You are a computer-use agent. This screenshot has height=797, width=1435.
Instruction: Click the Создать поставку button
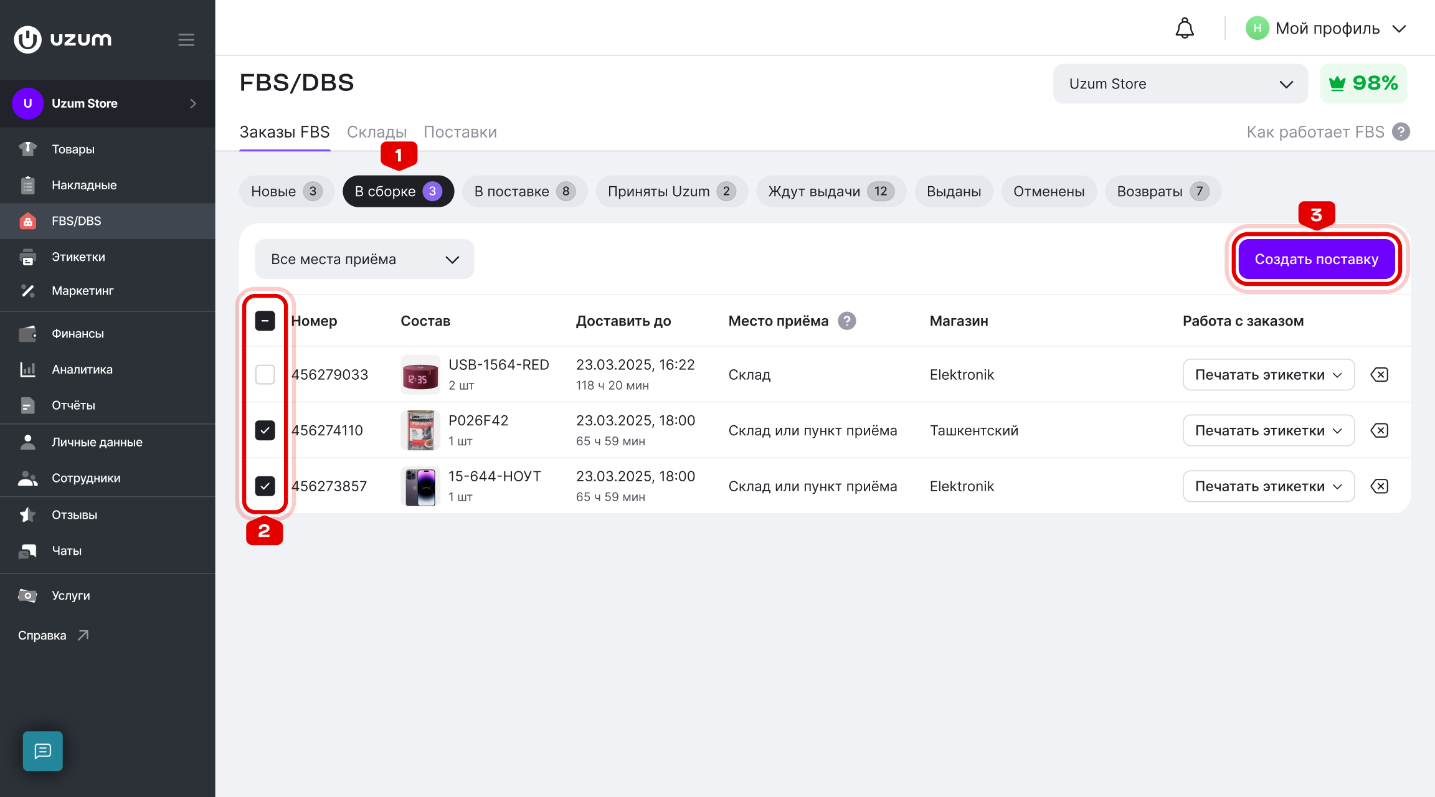pos(1316,259)
